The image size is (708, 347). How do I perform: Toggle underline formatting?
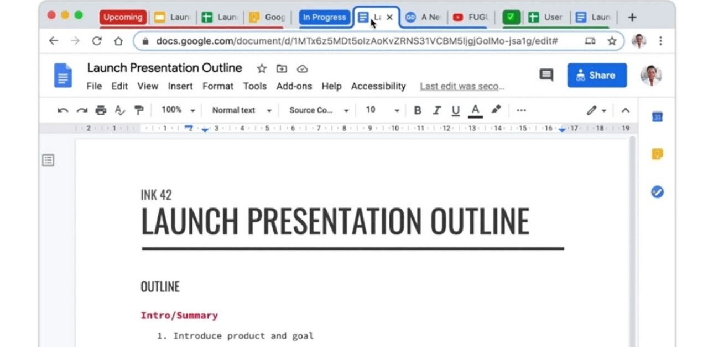455,110
